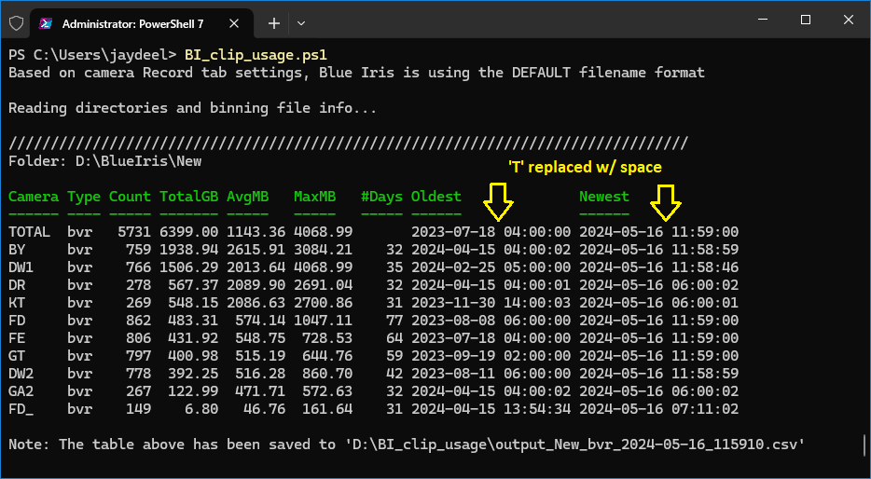The height and width of the screenshot is (479, 871).
Task: Click the yellow arrow under Oldest column
Action: point(498,201)
